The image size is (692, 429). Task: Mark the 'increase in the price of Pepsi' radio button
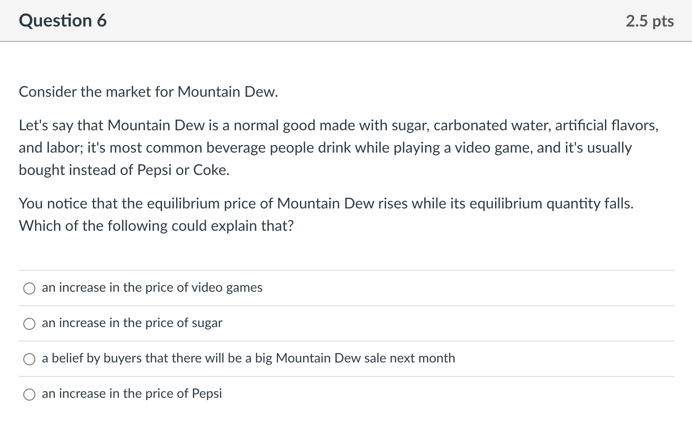pyautogui.click(x=29, y=395)
